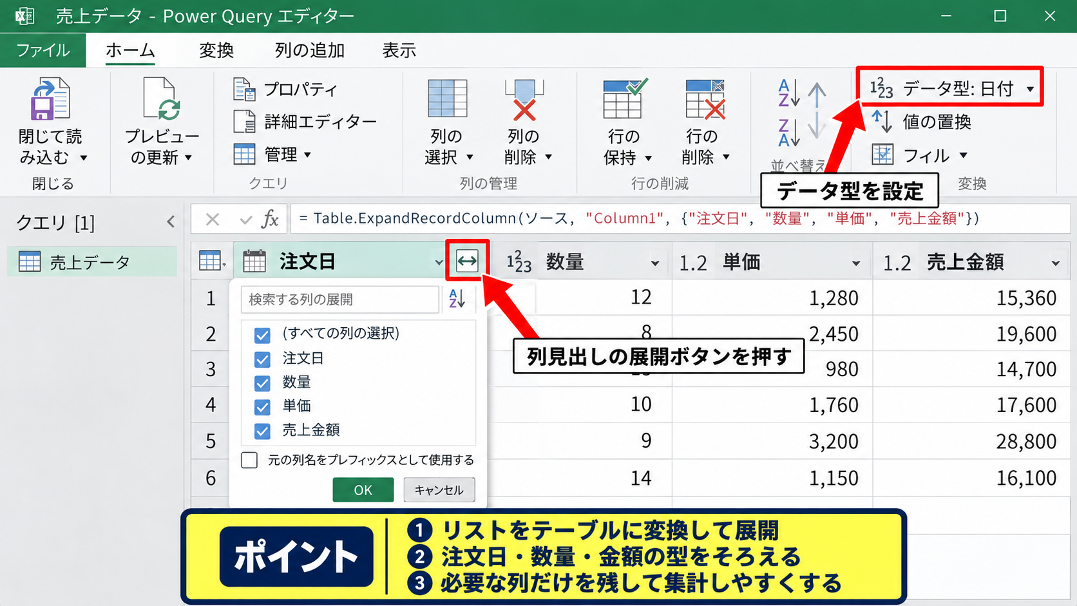Click the キャンセル button
1077x606 pixels.
[x=439, y=489]
